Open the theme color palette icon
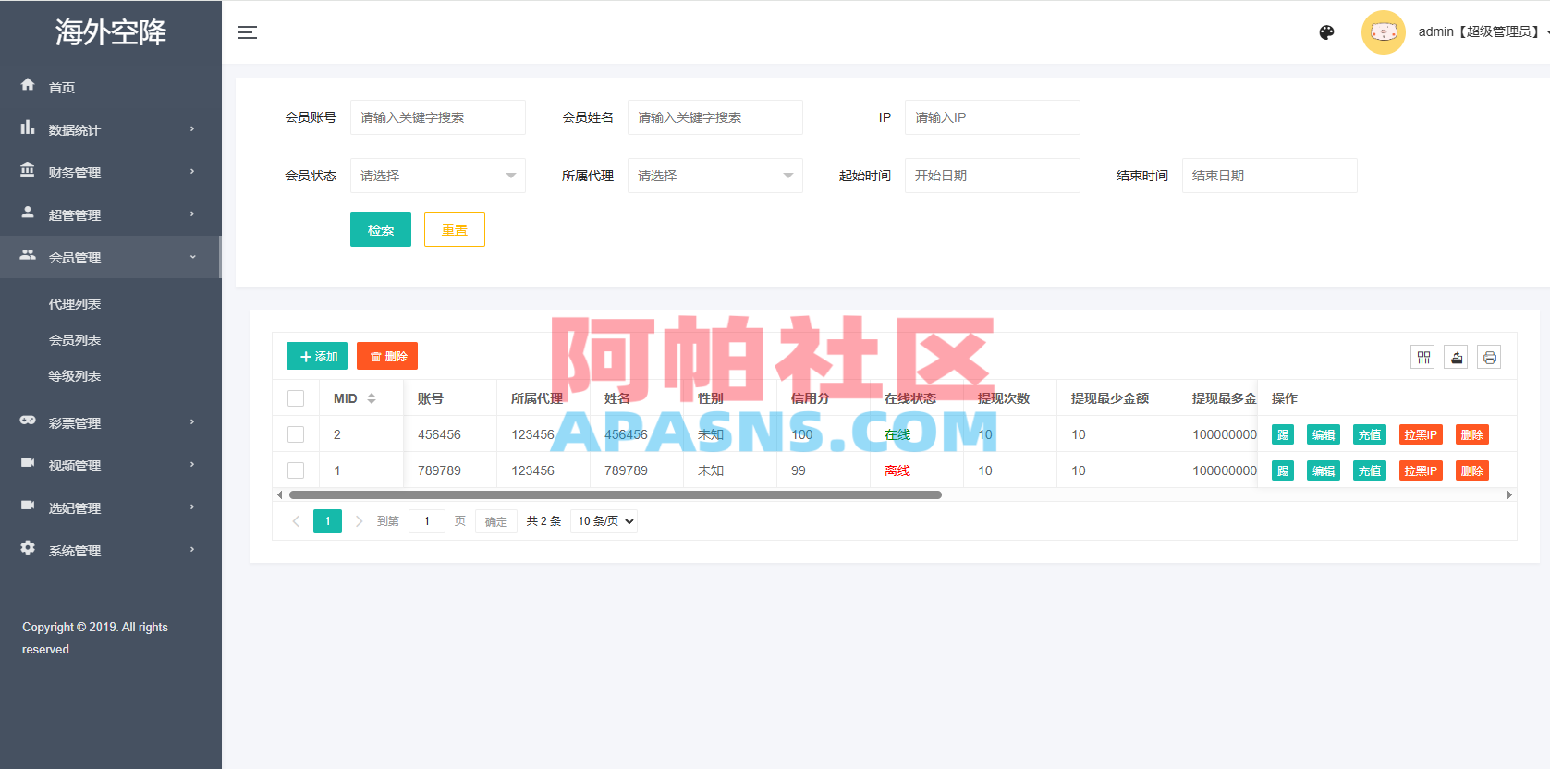Viewport: 1550px width, 769px height. pos(1326,32)
